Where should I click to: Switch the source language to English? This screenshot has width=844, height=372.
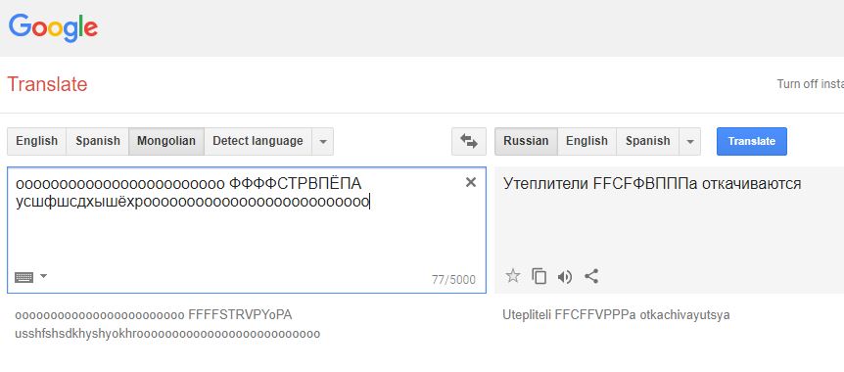click(36, 141)
